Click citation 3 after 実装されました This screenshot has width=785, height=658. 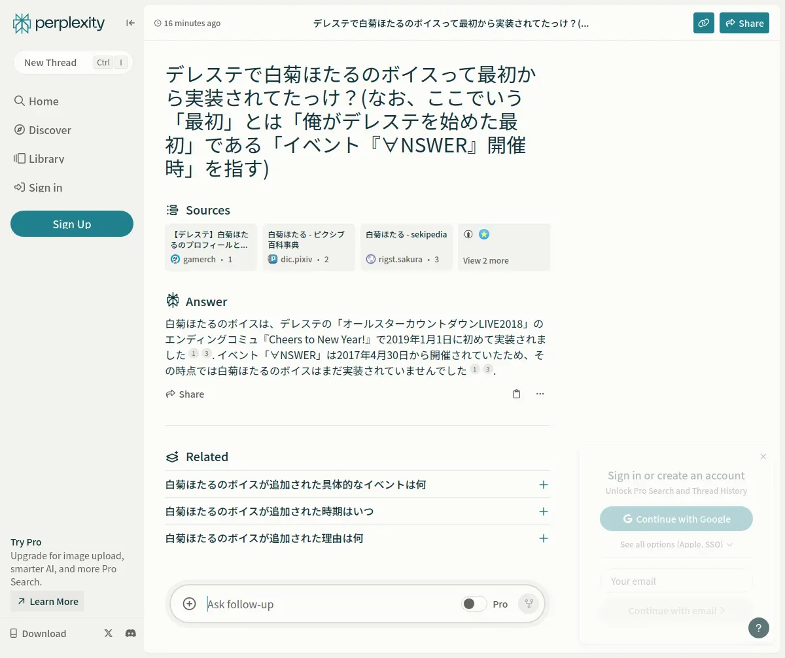pos(206,354)
